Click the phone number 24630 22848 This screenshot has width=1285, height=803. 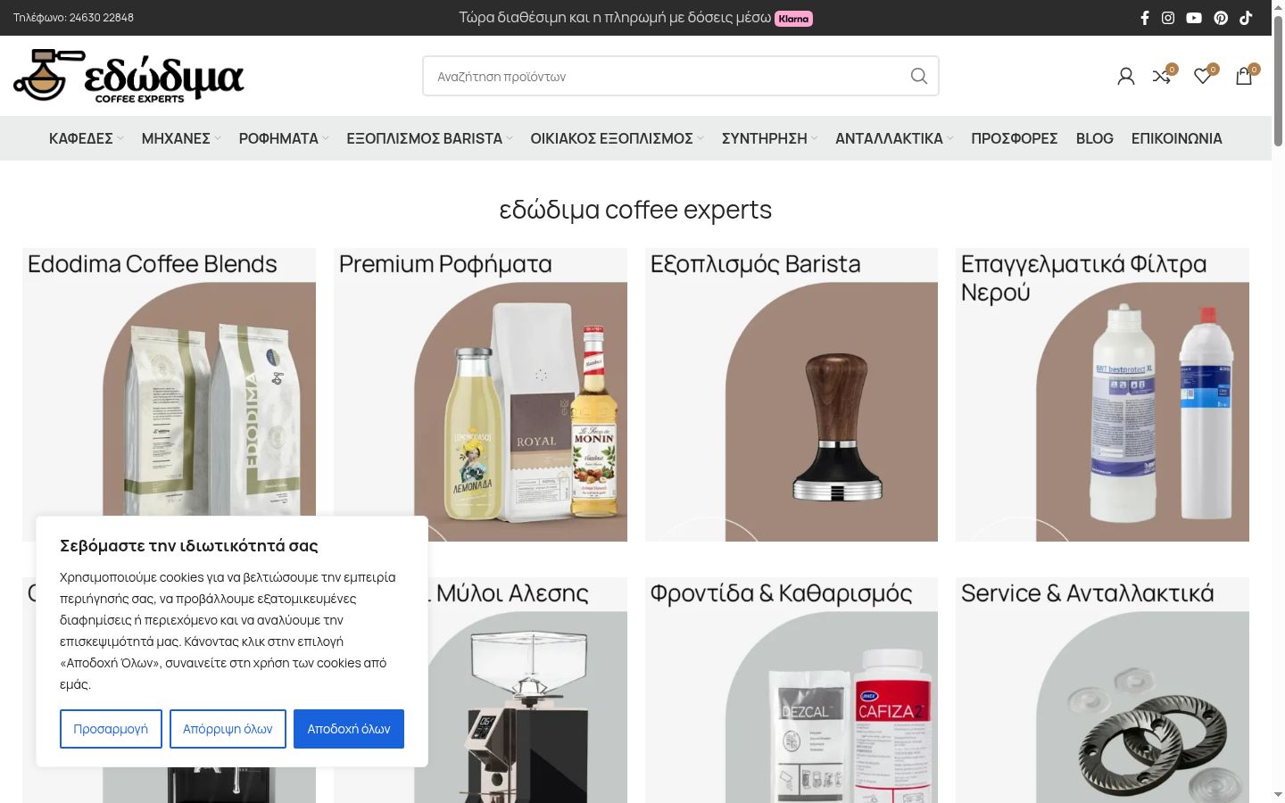(x=102, y=18)
